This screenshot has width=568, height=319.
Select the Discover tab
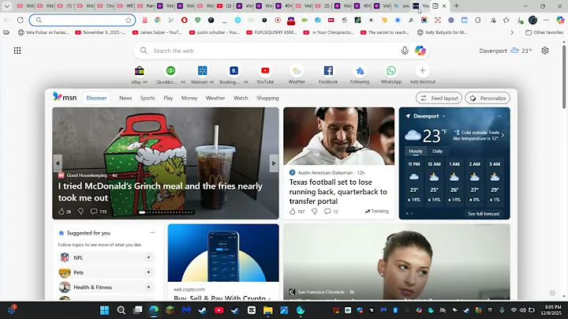[96, 98]
